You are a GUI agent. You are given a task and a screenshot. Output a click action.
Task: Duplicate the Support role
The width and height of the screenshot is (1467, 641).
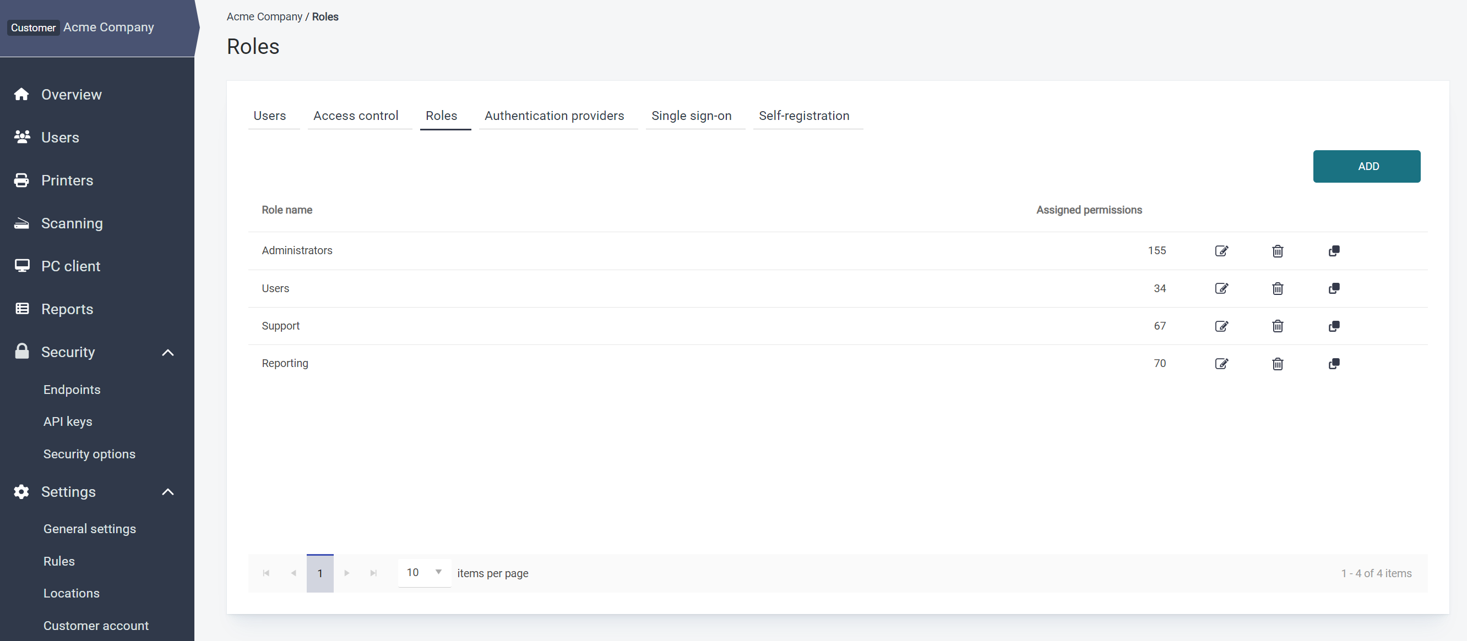(1334, 326)
